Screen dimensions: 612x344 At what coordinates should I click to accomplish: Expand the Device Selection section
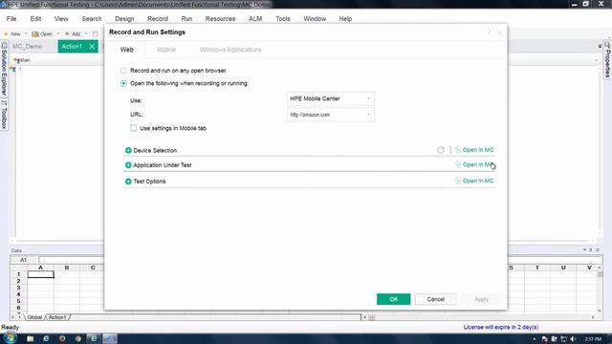point(128,150)
